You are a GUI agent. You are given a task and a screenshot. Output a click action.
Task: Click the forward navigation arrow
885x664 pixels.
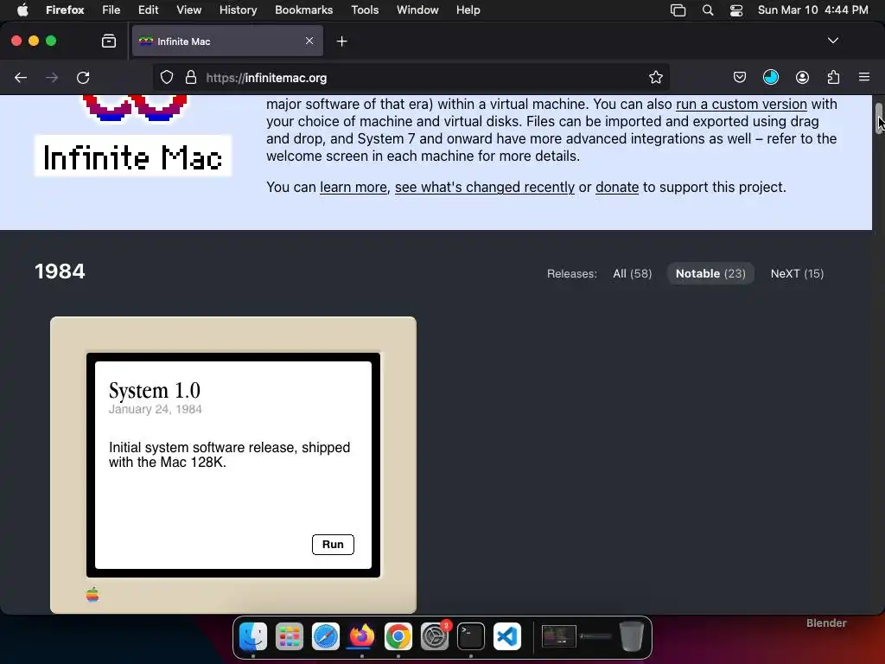click(52, 77)
